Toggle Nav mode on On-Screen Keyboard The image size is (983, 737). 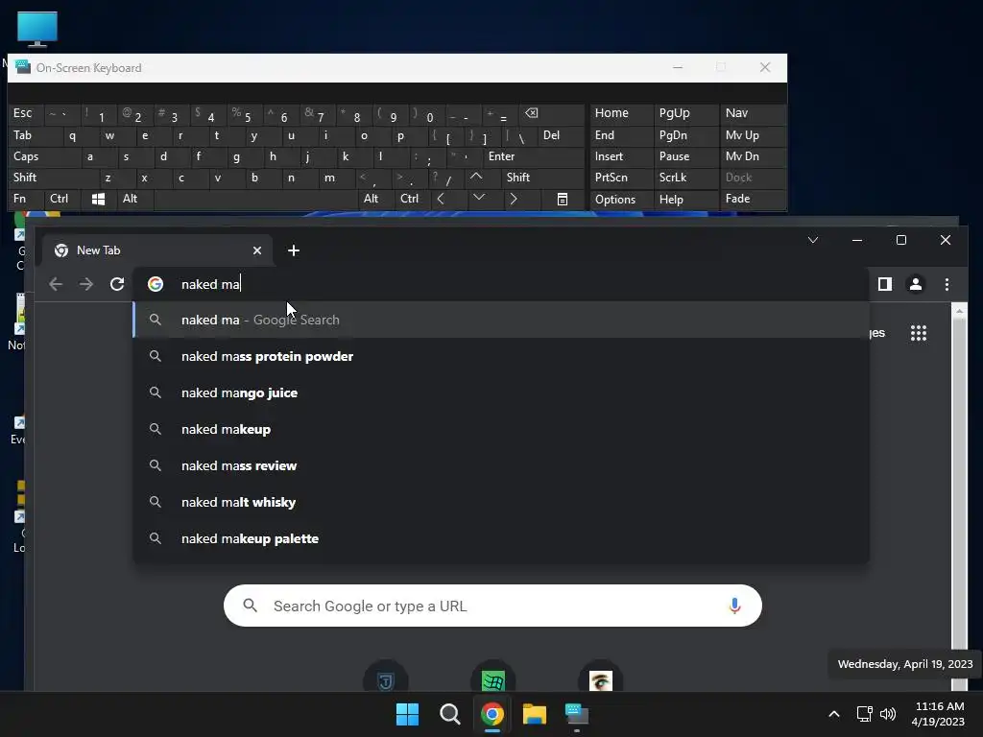(x=753, y=113)
